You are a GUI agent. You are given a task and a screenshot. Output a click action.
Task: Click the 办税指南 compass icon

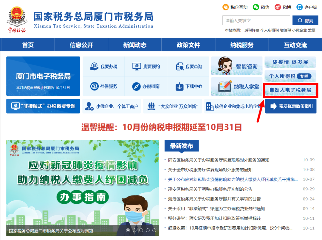click(x=136, y=86)
